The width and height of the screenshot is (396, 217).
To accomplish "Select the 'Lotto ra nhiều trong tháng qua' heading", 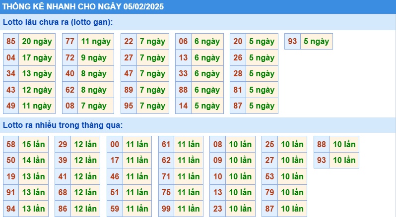I will (63, 124).
